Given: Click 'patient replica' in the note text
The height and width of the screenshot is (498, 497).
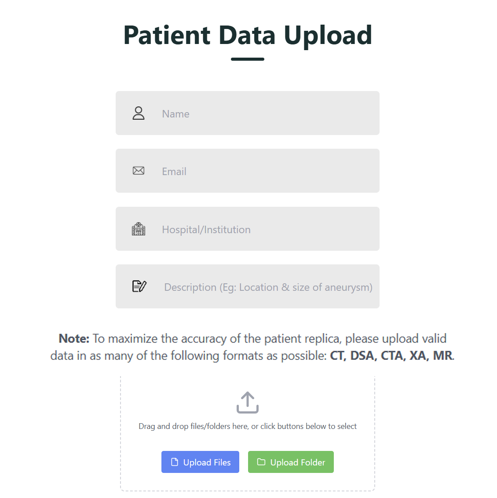Looking at the screenshot, I should point(303,339).
